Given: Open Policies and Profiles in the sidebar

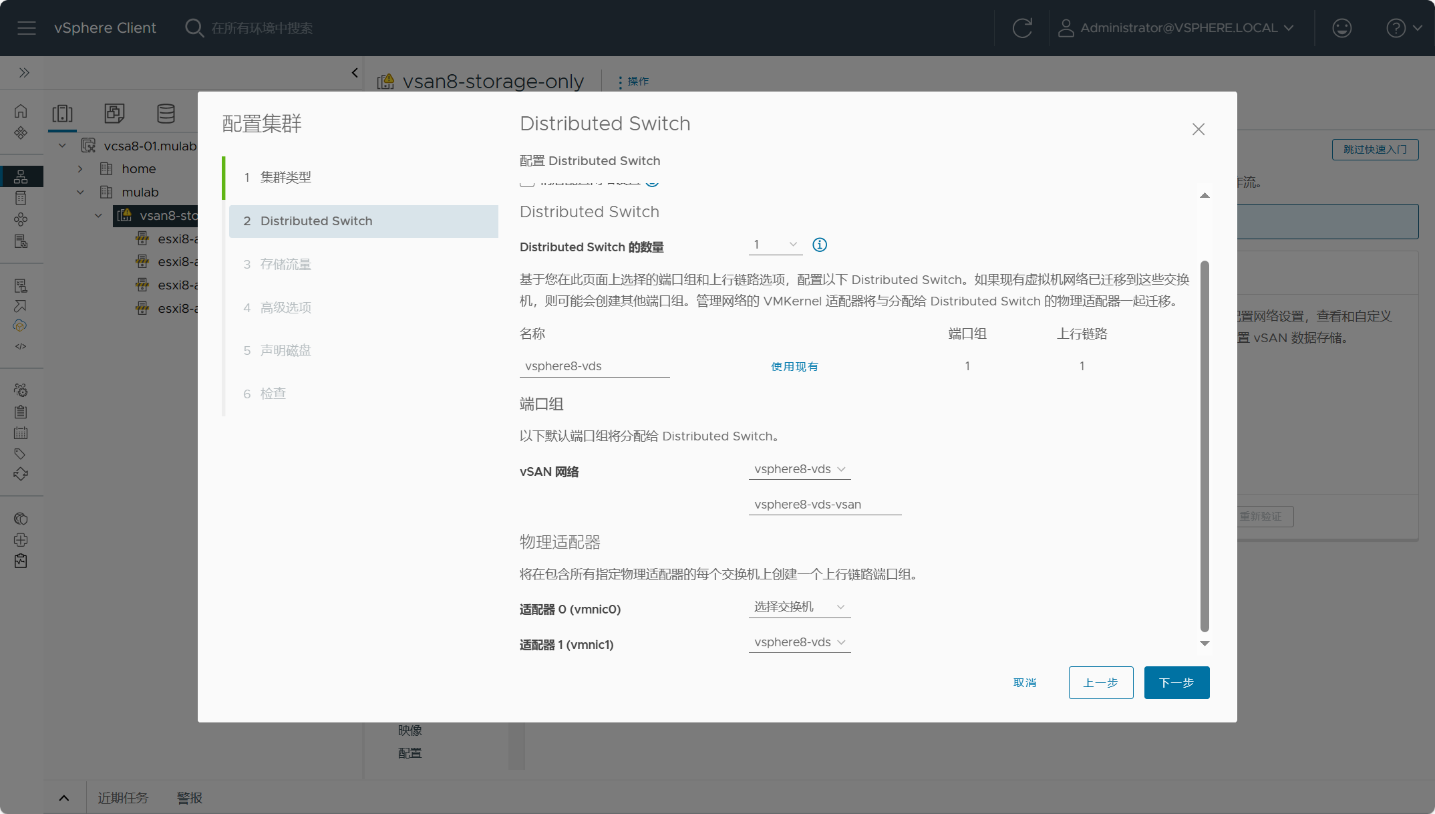Looking at the screenshot, I should (x=21, y=285).
